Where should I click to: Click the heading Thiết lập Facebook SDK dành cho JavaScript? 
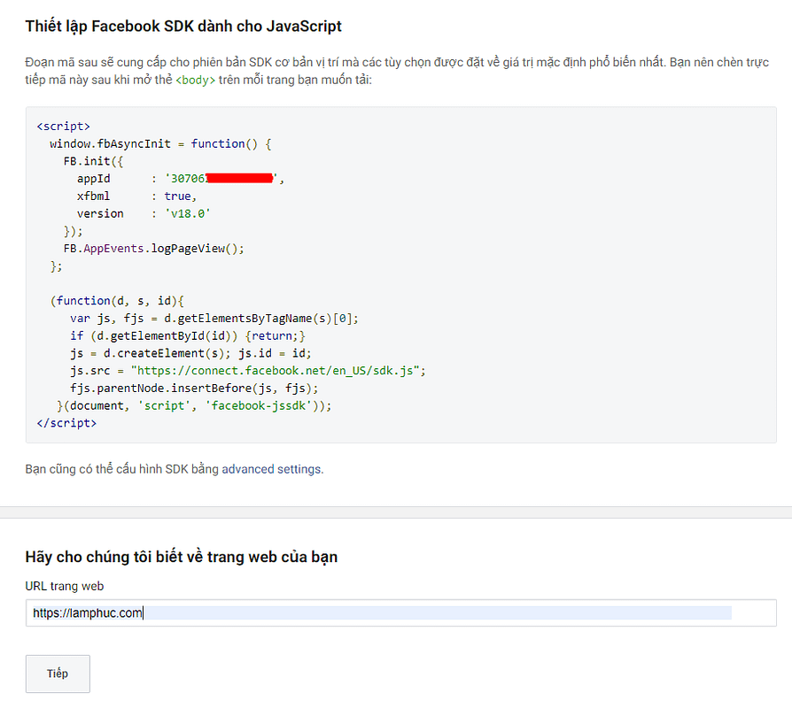(x=183, y=27)
